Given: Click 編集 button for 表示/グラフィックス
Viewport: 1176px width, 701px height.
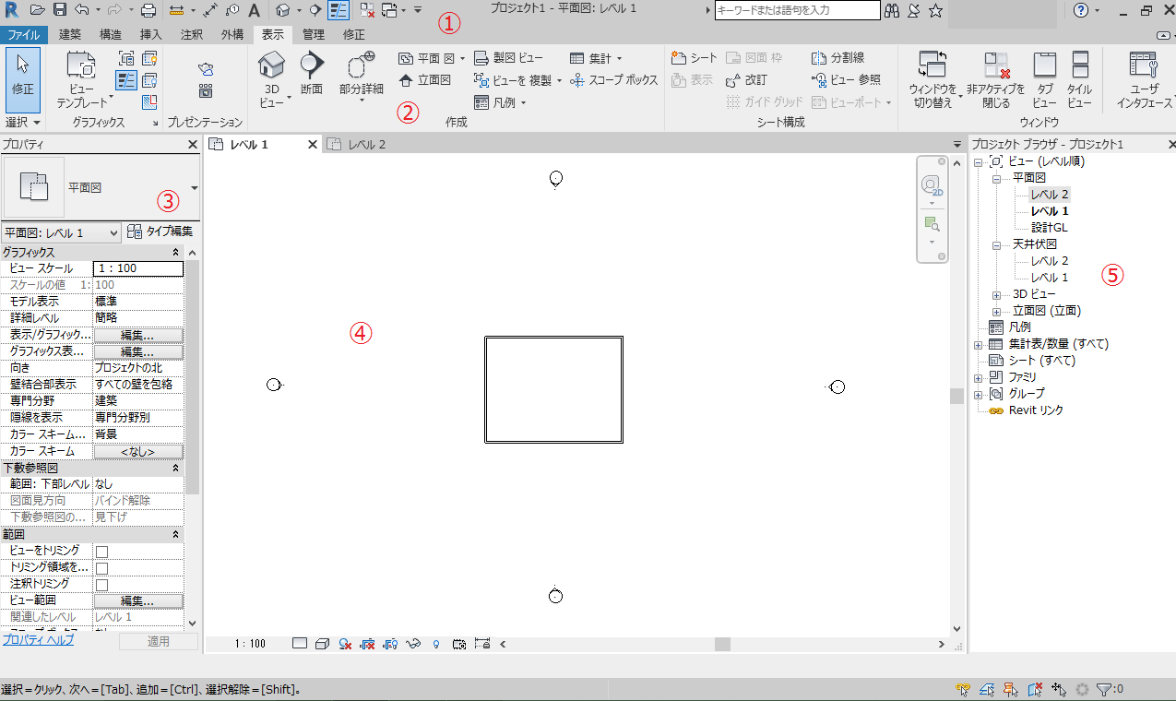Looking at the screenshot, I should point(137,335).
